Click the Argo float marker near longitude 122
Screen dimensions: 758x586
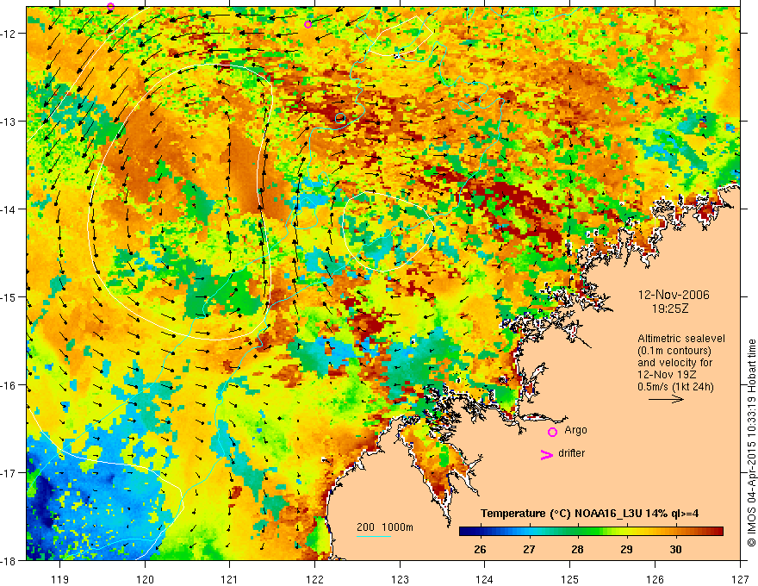pos(308,25)
